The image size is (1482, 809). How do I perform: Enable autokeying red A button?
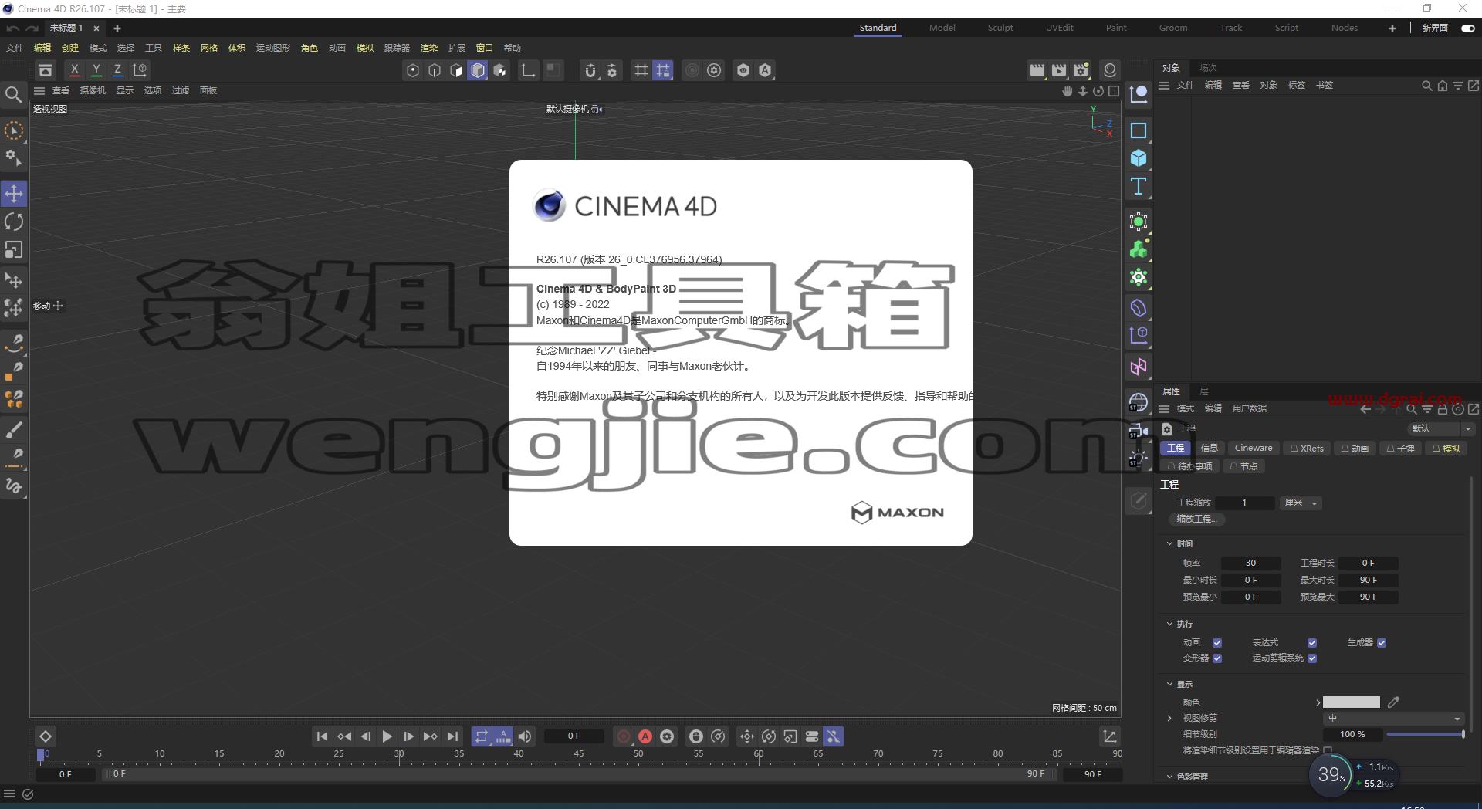pos(645,736)
